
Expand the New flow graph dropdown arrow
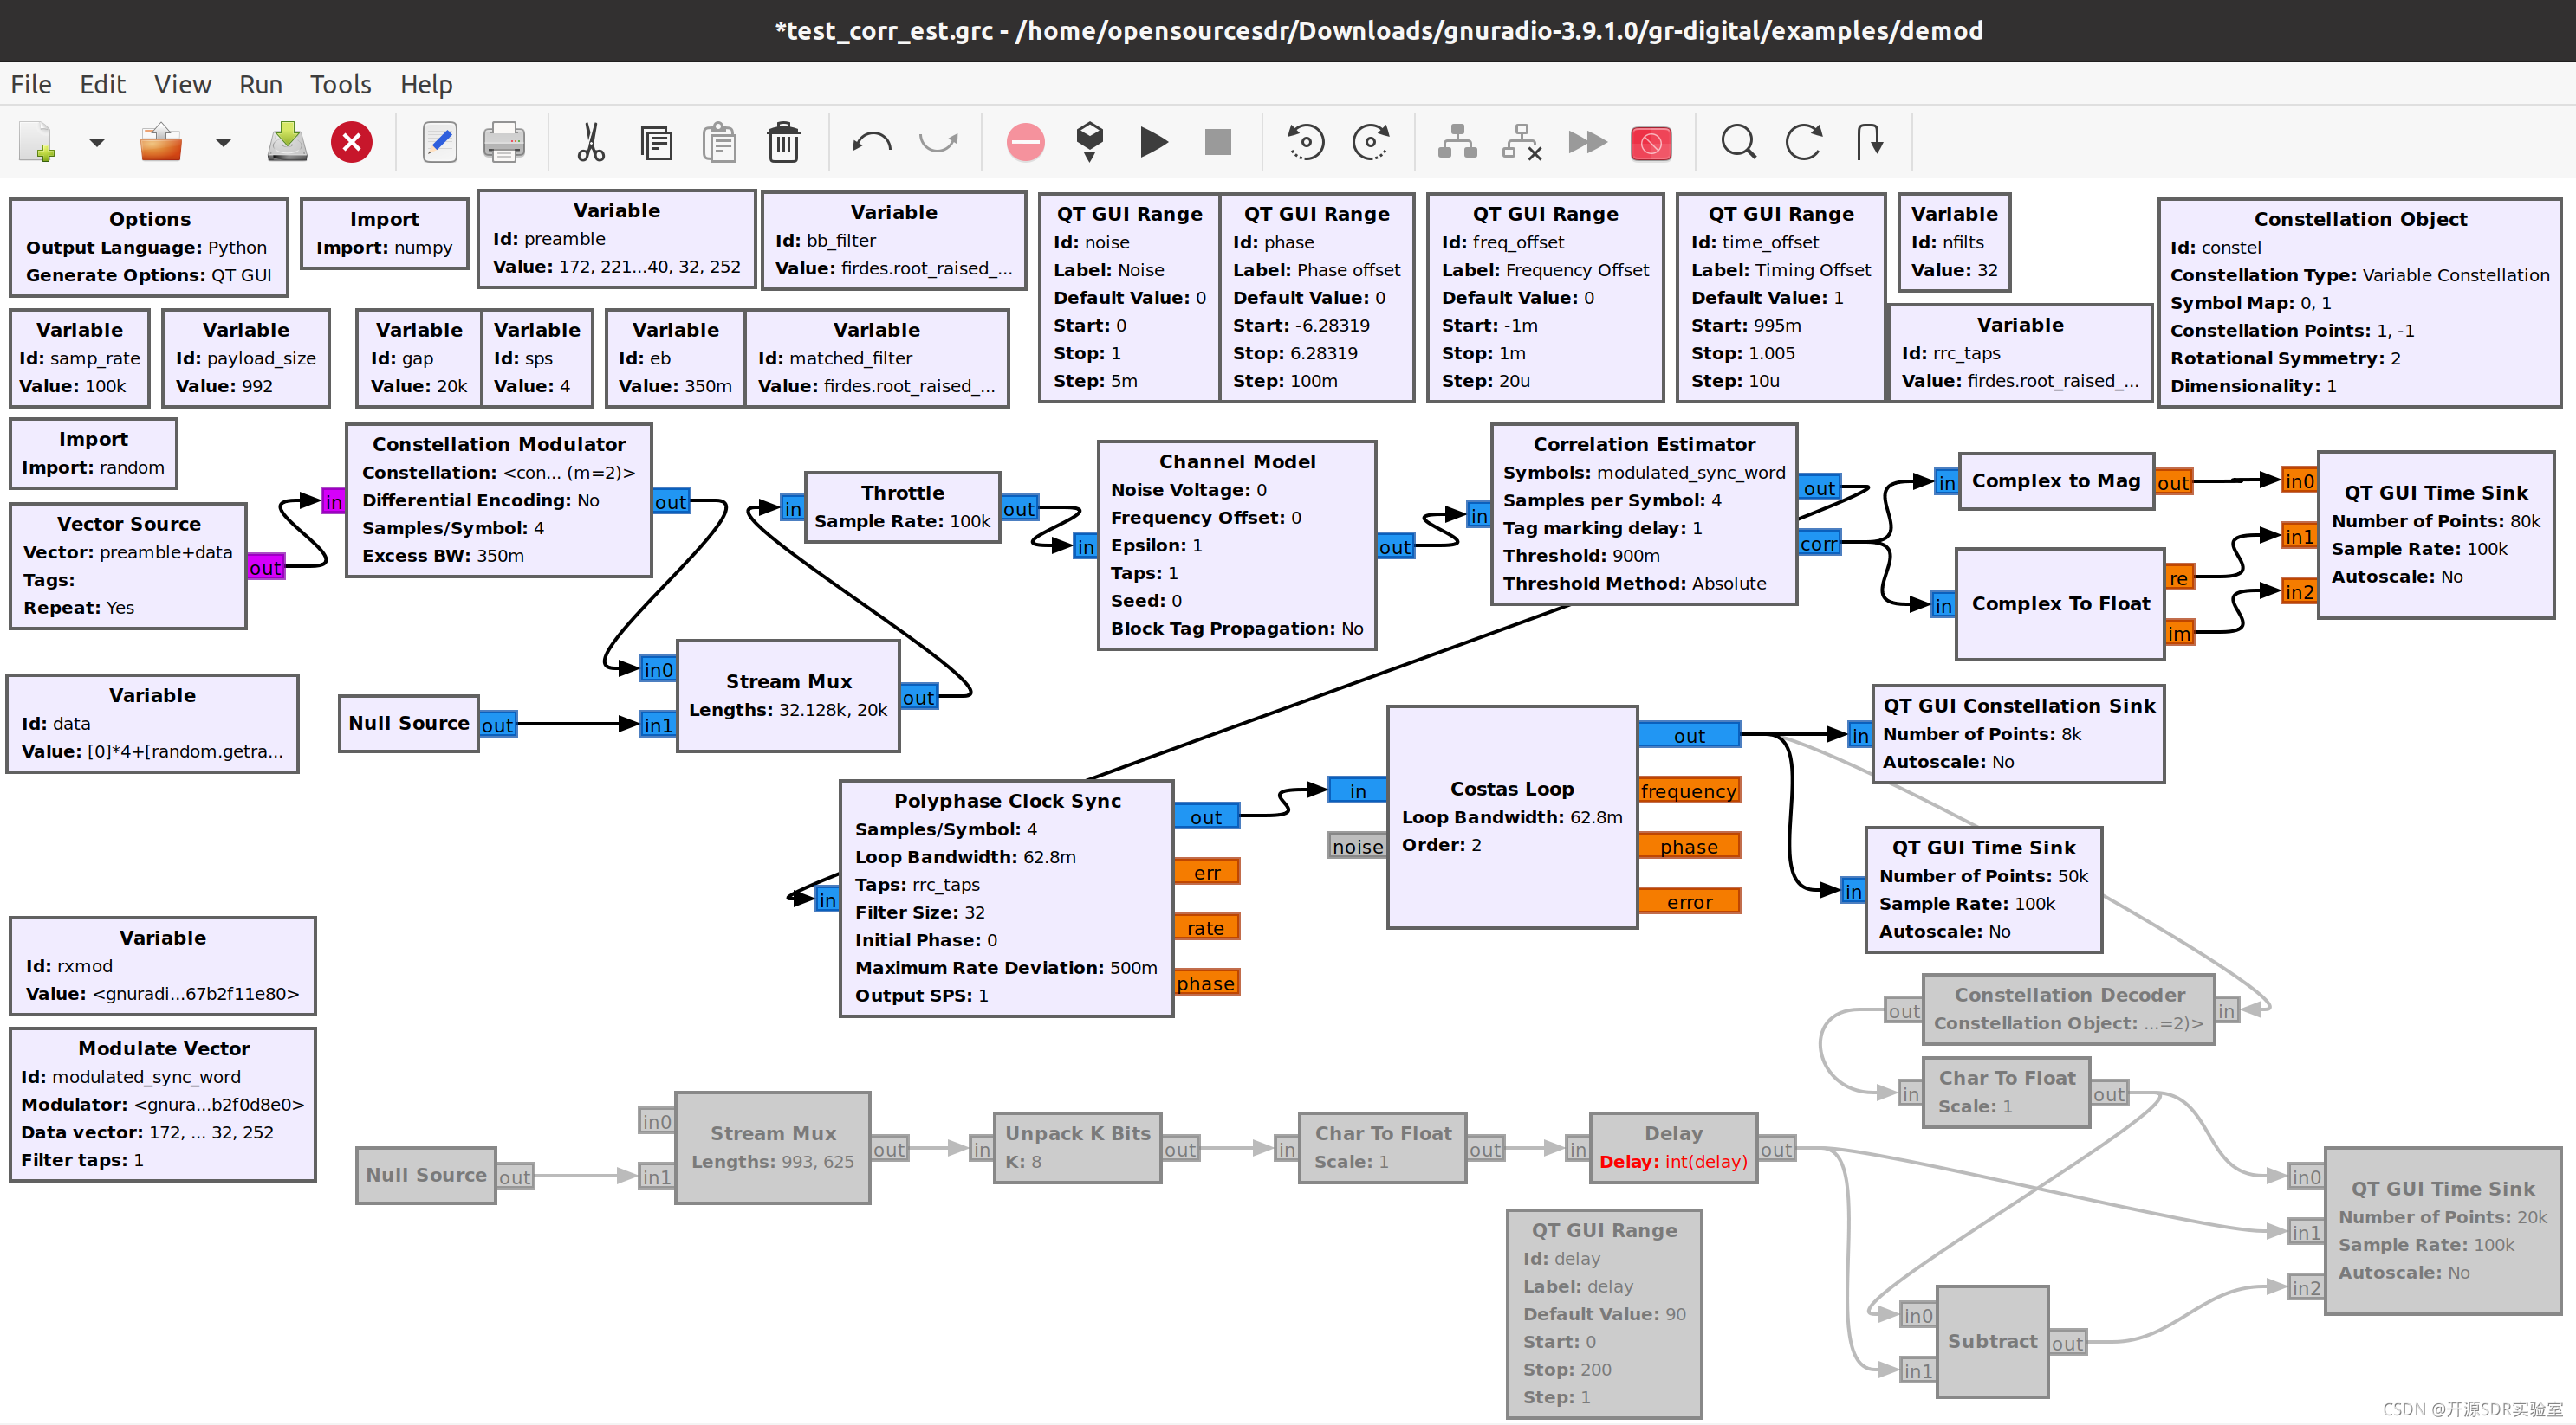click(97, 142)
